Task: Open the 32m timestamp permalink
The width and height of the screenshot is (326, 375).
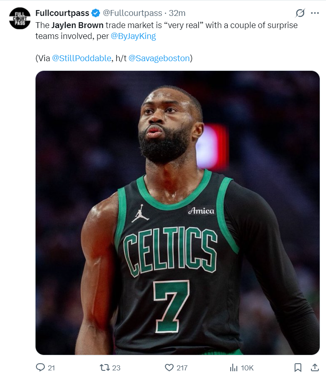Action: coord(177,13)
